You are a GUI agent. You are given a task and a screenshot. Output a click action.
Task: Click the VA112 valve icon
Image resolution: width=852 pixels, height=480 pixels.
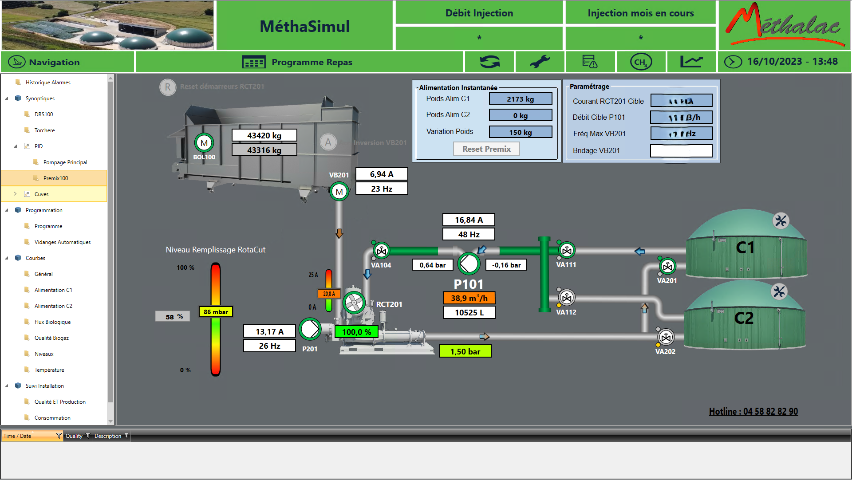click(567, 298)
